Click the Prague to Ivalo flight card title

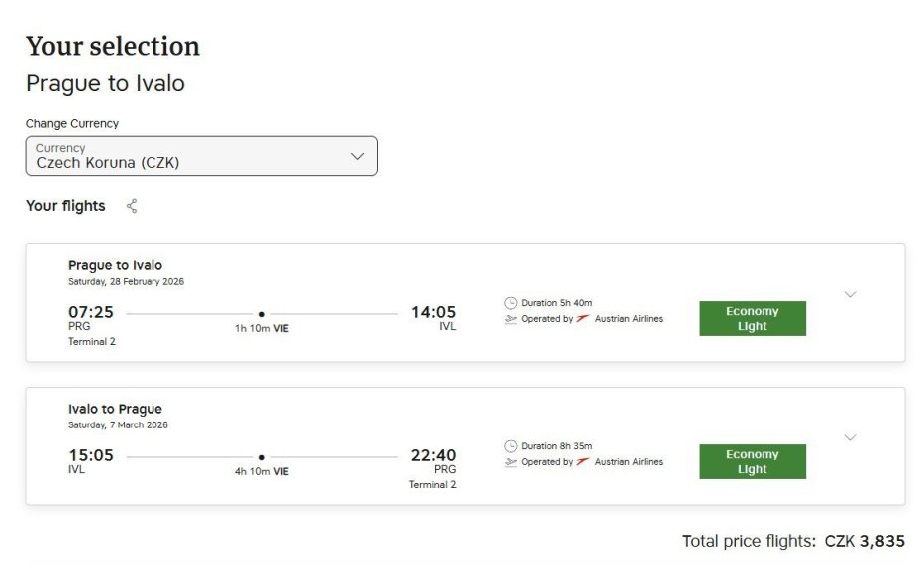pos(115,265)
